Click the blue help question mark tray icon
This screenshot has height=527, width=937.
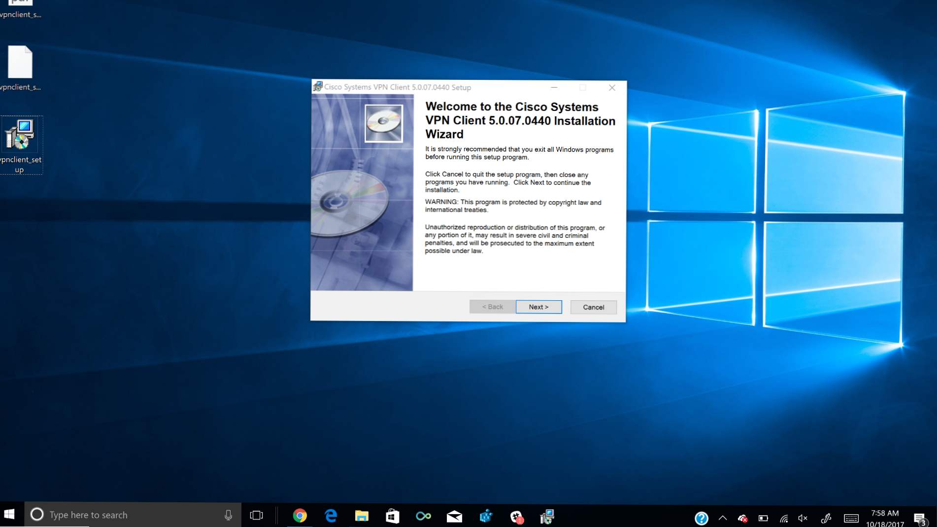point(702,518)
